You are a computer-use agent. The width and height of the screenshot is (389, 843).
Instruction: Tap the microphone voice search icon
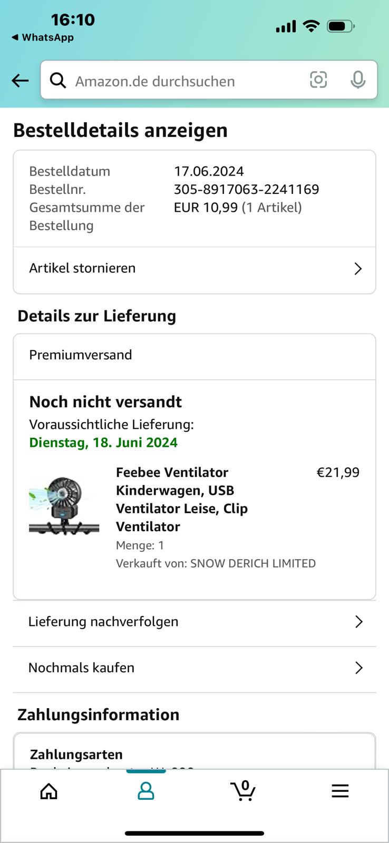coord(358,80)
